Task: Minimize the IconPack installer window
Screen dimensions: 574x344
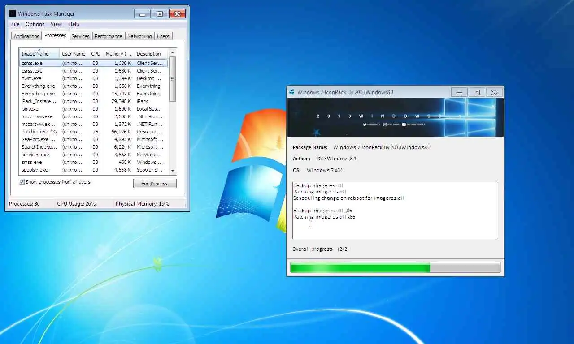Action: click(x=459, y=92)
